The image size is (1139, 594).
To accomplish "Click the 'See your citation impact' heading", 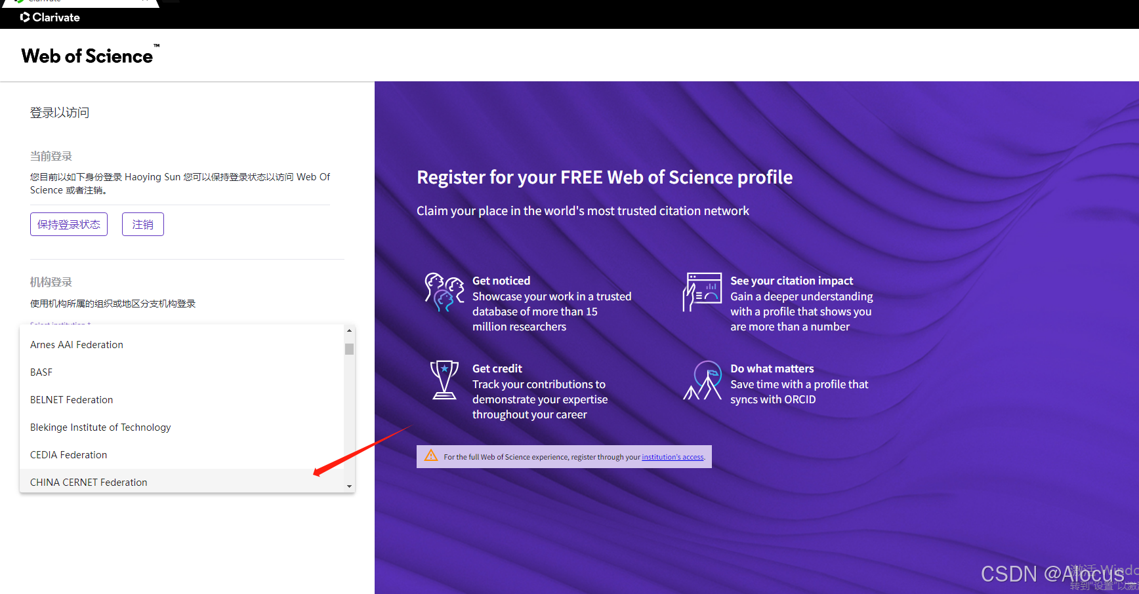I will point(791,281).
